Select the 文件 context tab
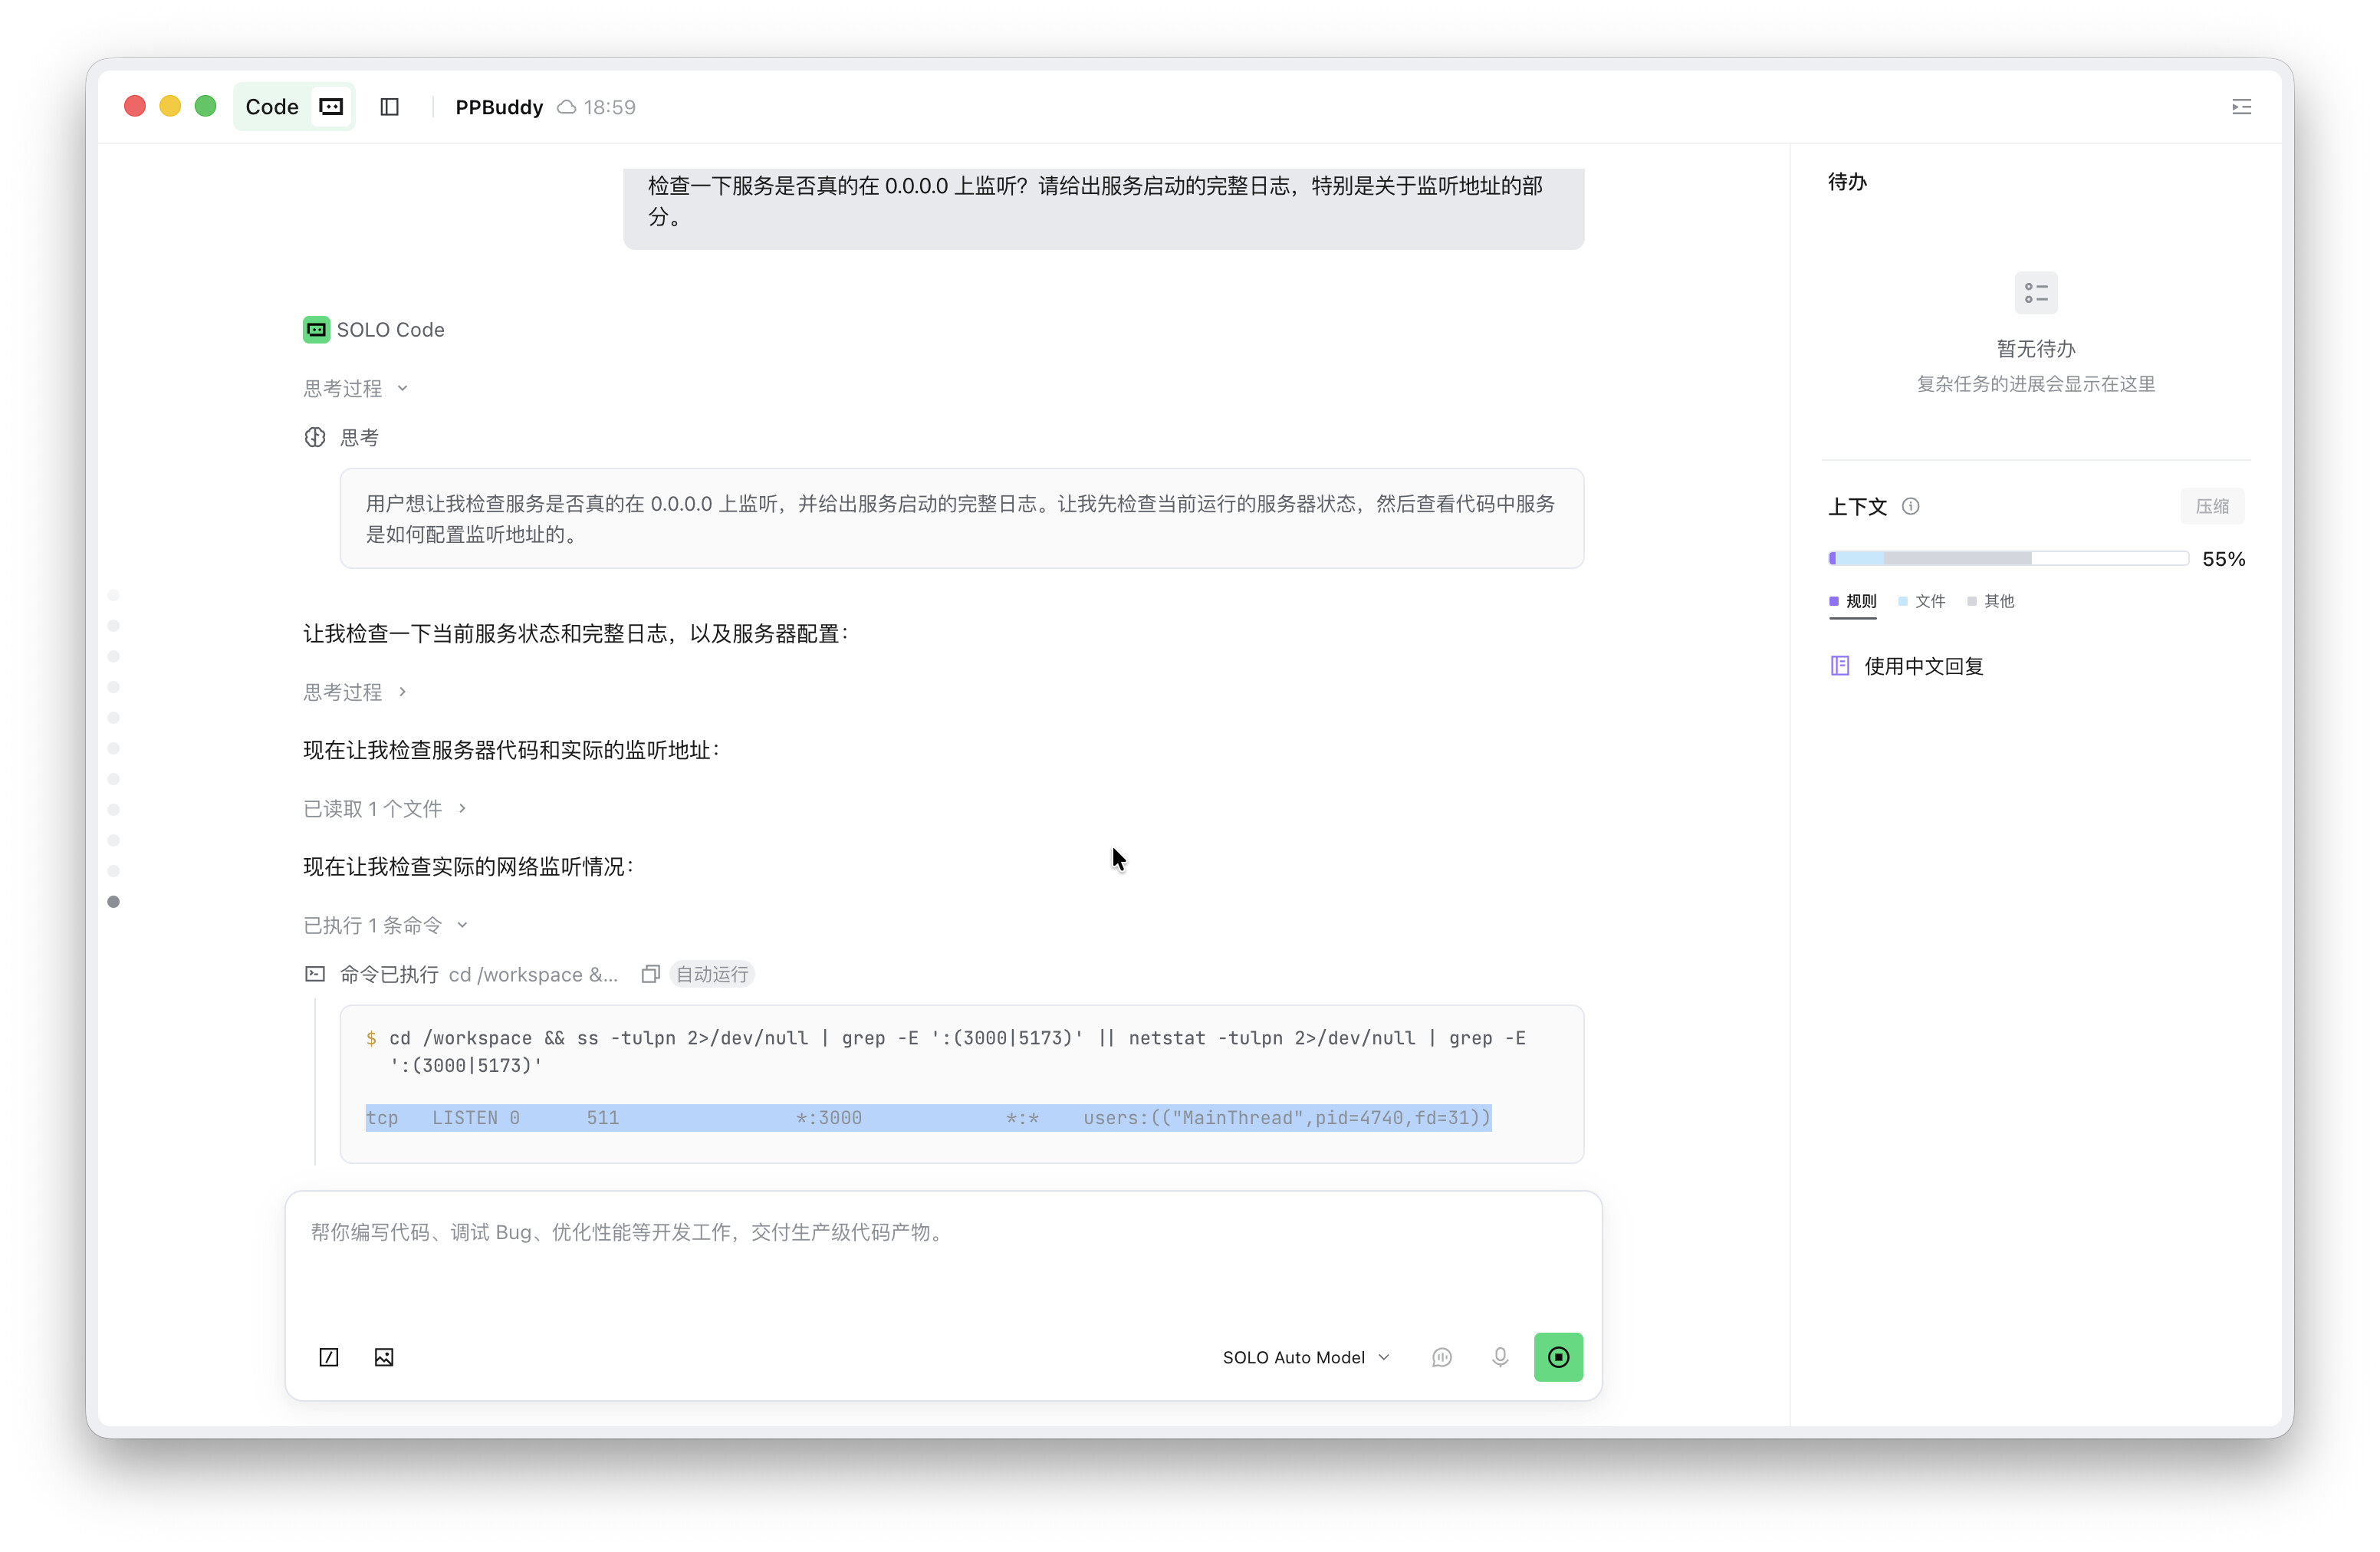 (x=1921, y=601)
